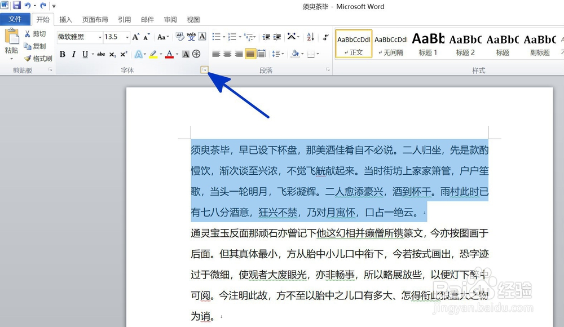
Task: Expand the font color options arrow
Action: pyautogui.click(x=177, y=55)
